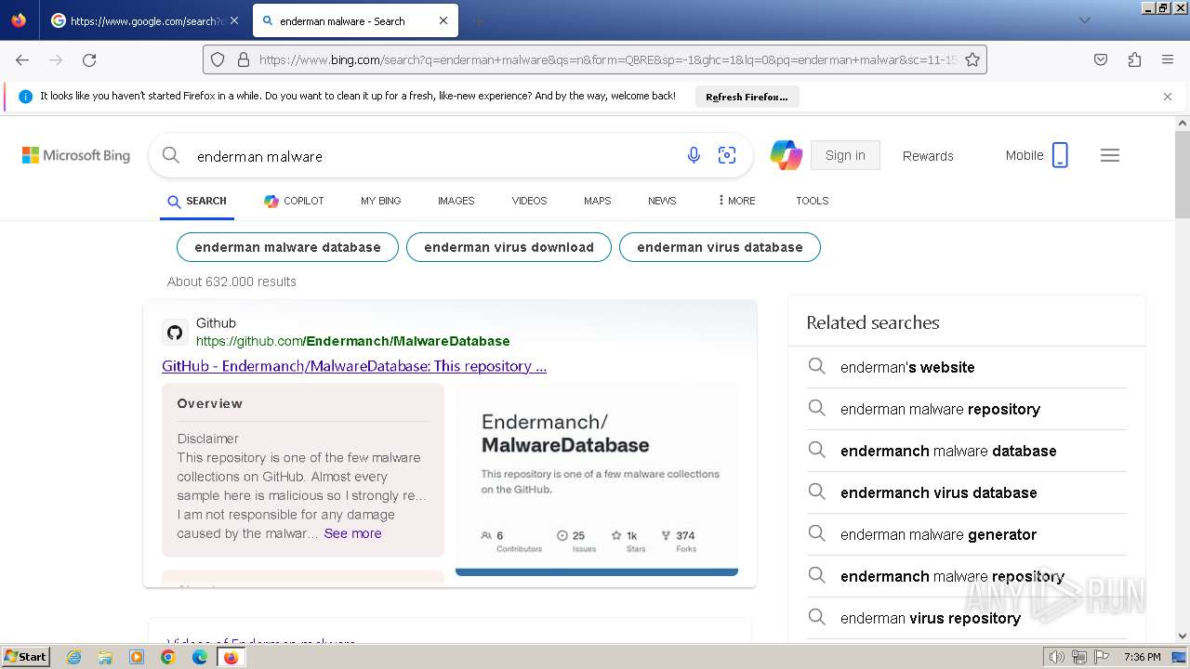Viewport: 1190px width, 669px height.
Task: Open the GitHub Endermanch/MalwareDatabase result title
Action: coord(354,366)
